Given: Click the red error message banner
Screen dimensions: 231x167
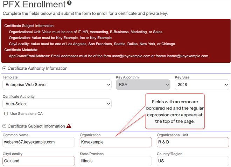Looking at the screenshot, I should click(x=115, y=41).
